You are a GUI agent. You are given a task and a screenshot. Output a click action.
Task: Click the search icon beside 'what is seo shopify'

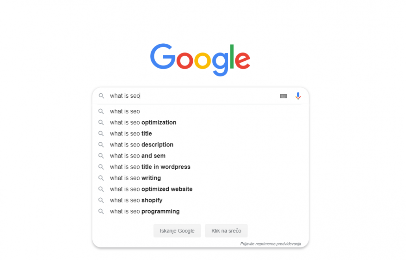101,200
